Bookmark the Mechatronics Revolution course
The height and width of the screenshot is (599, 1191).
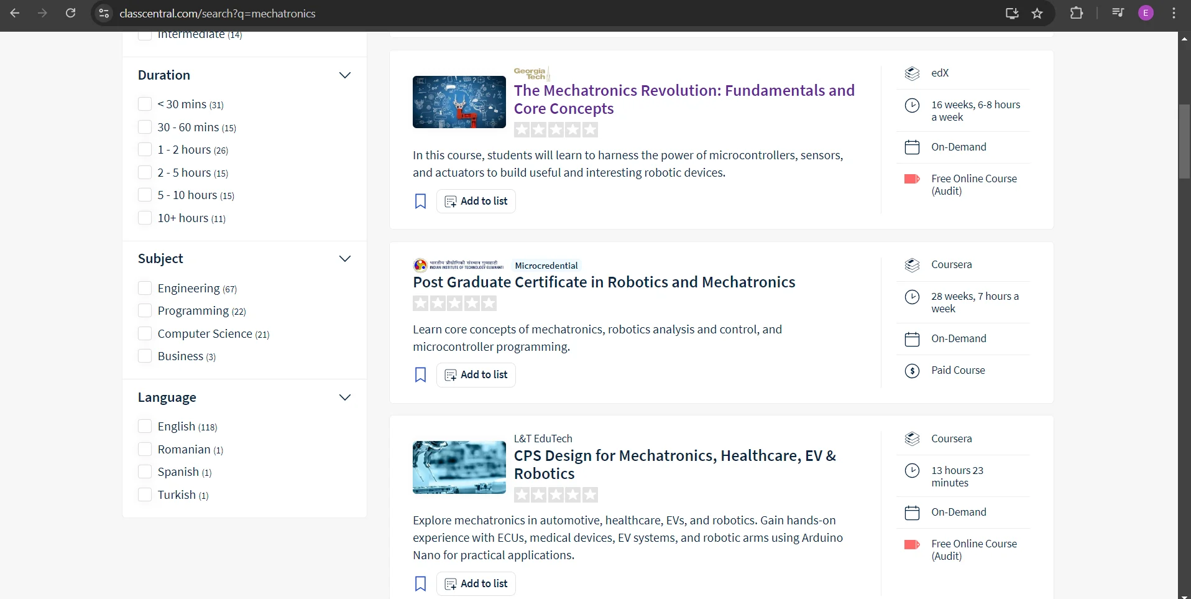click(x=421, y=201)
